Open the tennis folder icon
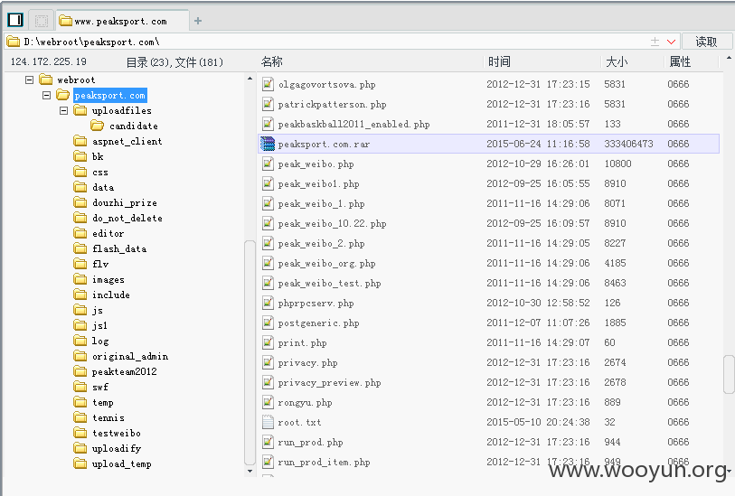The height and width of the screenshot is (496, 735). tap(80, 417)
